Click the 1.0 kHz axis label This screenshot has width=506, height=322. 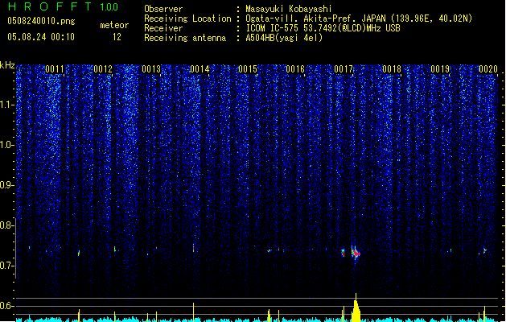coord(7,145)
